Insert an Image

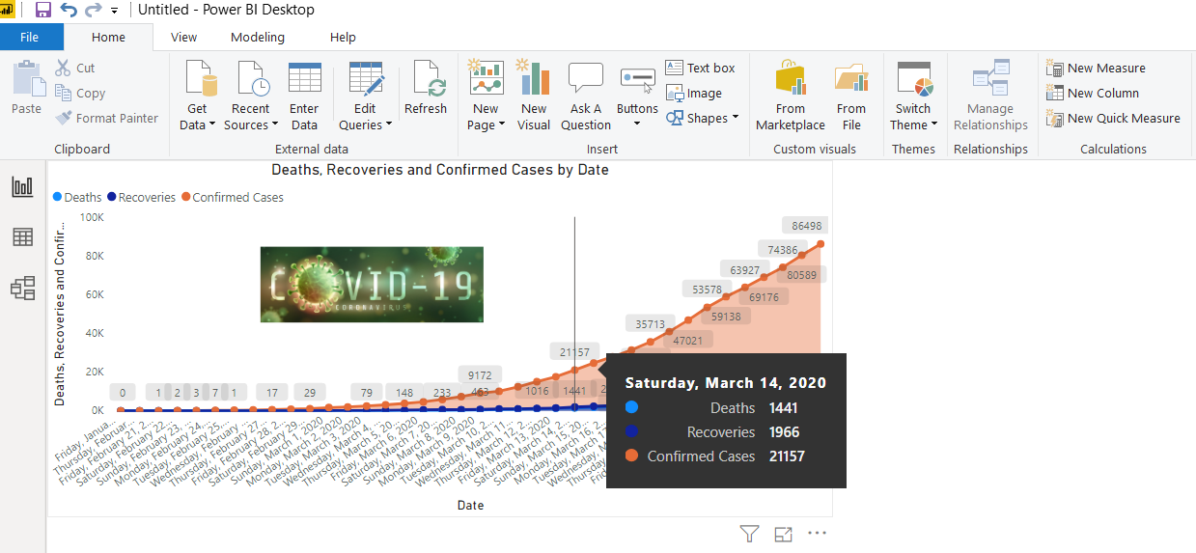[x=694, y=93]
